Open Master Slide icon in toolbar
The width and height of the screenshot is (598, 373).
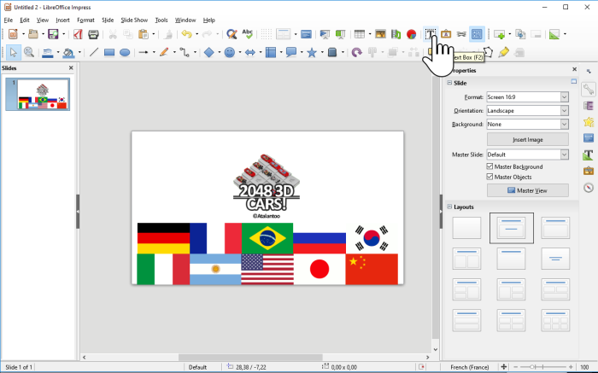tap(306, 34)
